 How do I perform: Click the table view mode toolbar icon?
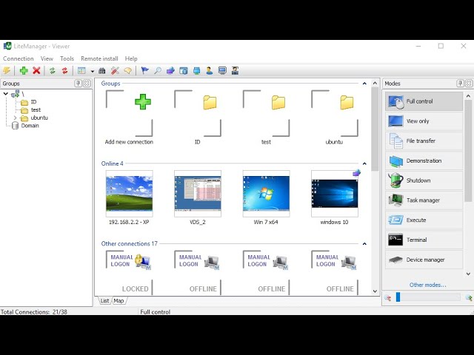tap(81, 71)
